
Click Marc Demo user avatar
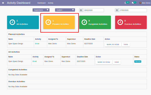140,3
